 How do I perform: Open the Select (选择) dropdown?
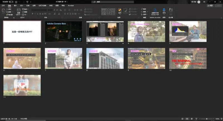click(144, 14)
